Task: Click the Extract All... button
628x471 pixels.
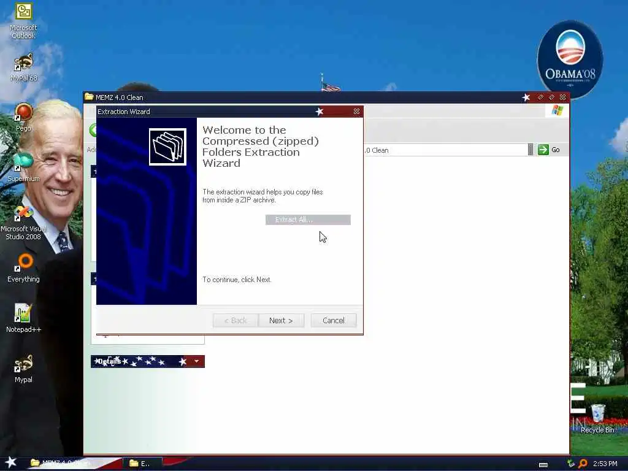Action: pos(308,220)
